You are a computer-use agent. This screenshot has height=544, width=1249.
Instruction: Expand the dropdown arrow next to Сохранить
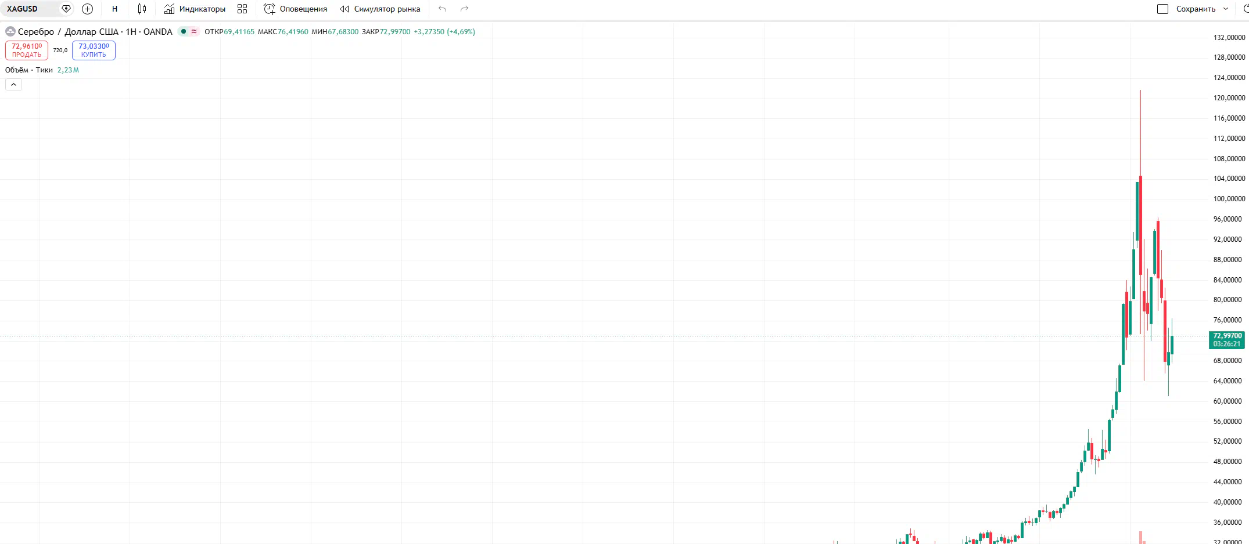click(x=1226, y=9)
